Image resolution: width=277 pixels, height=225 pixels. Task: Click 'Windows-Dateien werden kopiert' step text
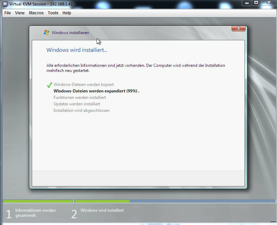(x=84, y=85)
